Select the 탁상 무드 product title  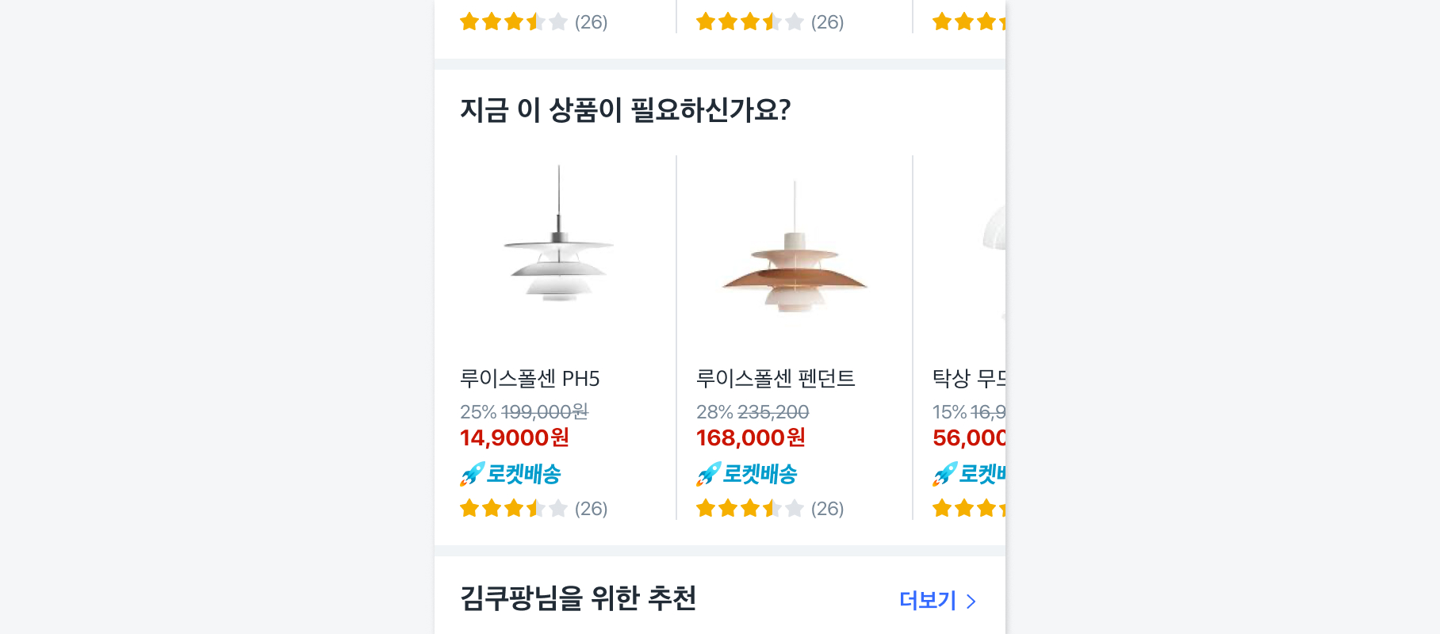click(969, 379)
